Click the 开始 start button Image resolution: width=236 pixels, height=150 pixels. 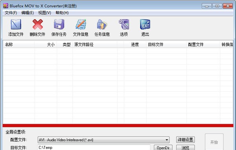tap(214, 142)
